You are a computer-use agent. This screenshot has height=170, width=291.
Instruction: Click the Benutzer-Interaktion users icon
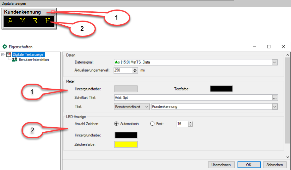pyautogui.click(x=15, y=60)
